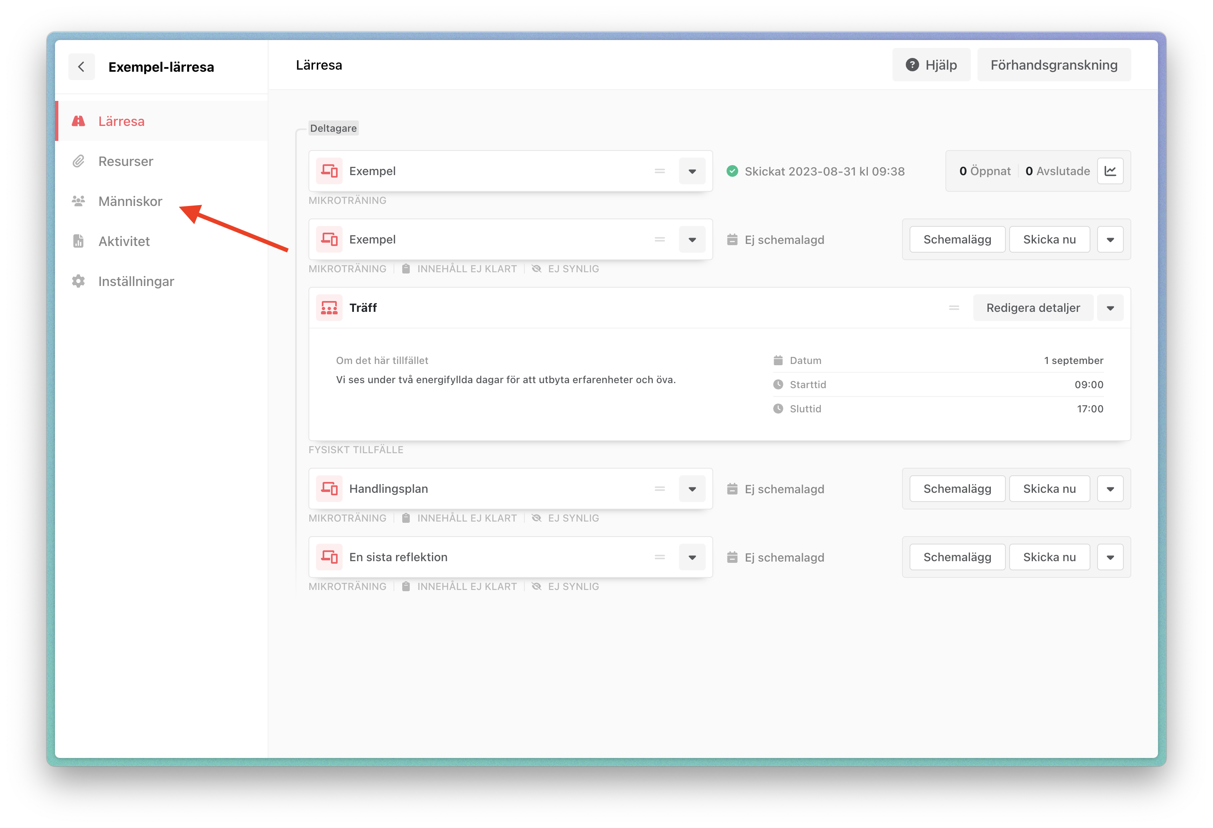1213x828 pixels.
Task: Expand the En sista reflektion module dropdown
Action: [x=692, y=557]
